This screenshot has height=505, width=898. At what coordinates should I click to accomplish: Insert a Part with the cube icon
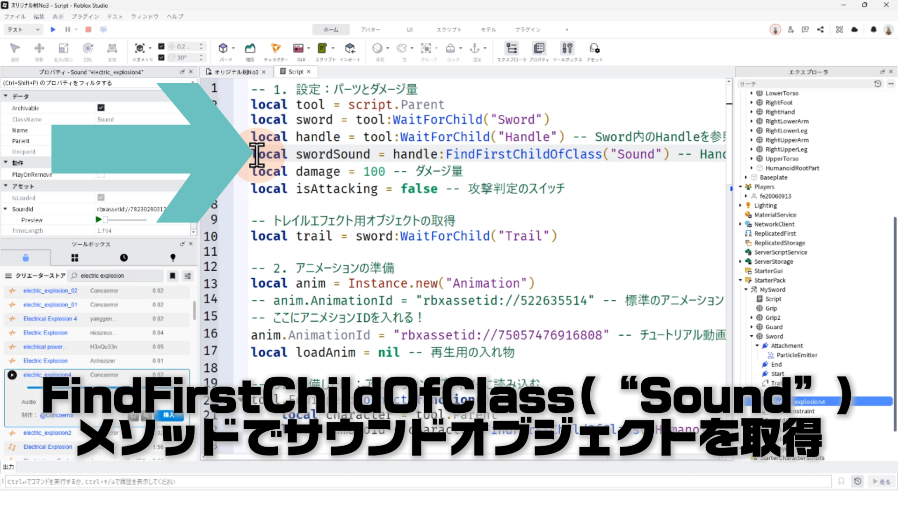pyautogui.click(x=223, y=49)
